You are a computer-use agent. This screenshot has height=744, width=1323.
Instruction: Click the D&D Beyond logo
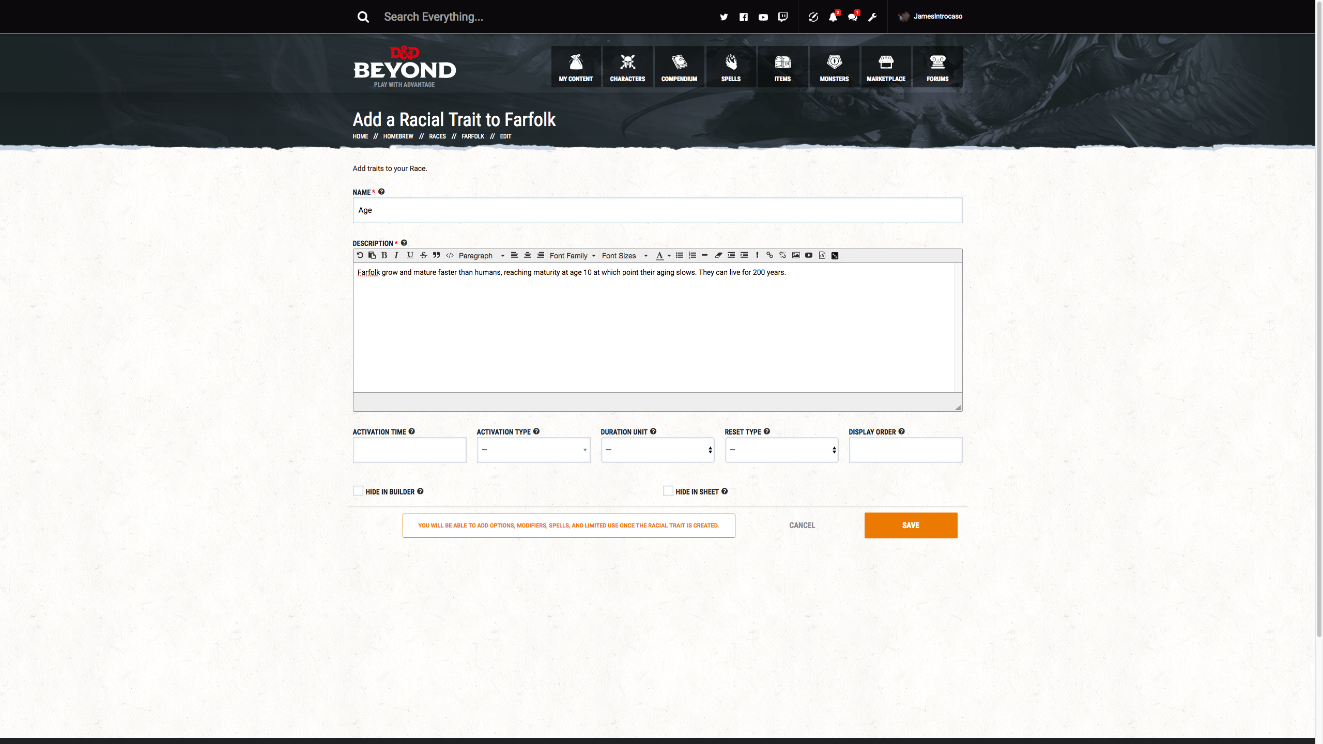pos(404,67)
